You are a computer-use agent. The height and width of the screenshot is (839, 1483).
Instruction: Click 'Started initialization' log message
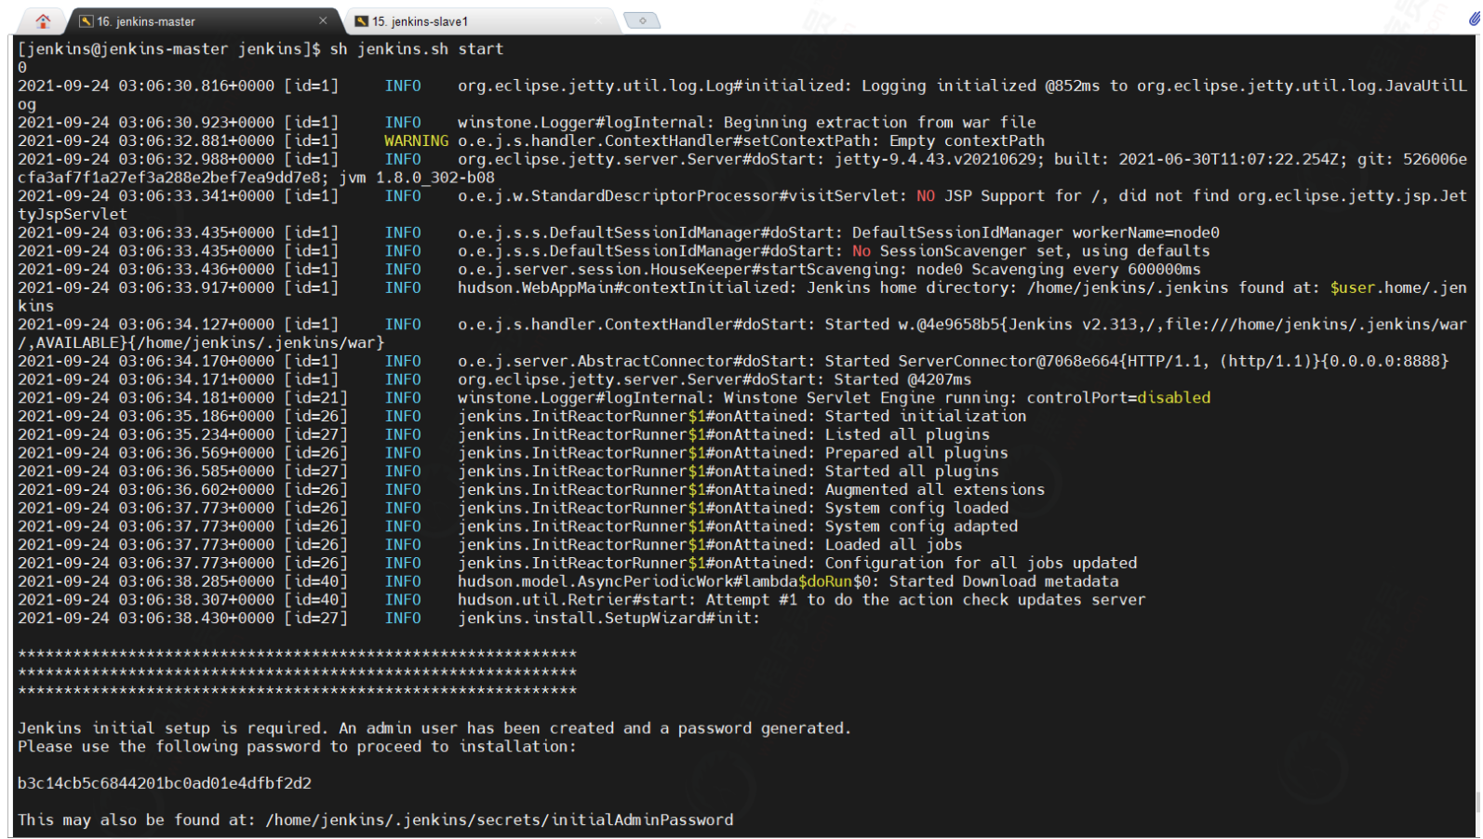(926, 416)
